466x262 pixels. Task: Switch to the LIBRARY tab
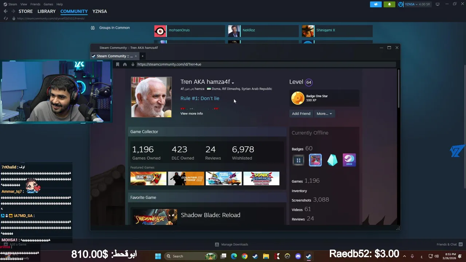[47, 11]
